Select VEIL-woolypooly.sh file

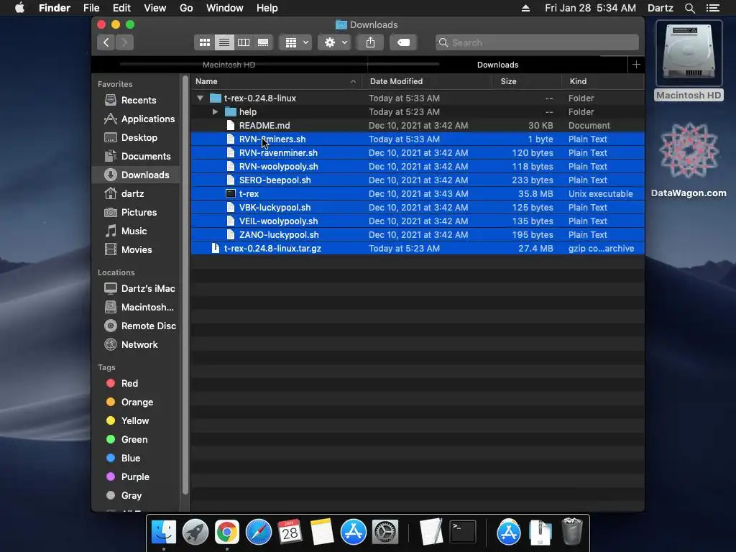[418, 221]
